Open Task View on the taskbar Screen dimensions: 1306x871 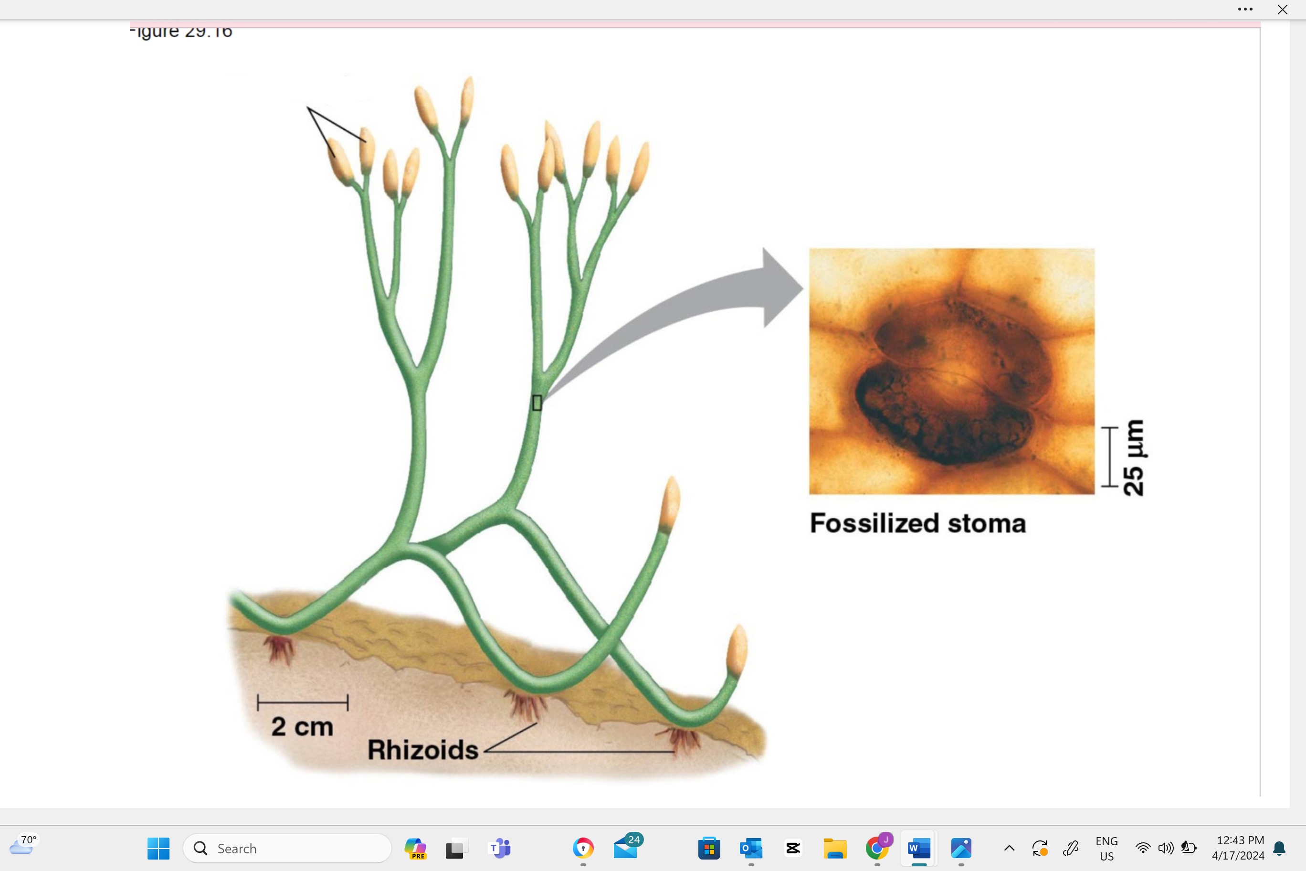tap(457, 848)
